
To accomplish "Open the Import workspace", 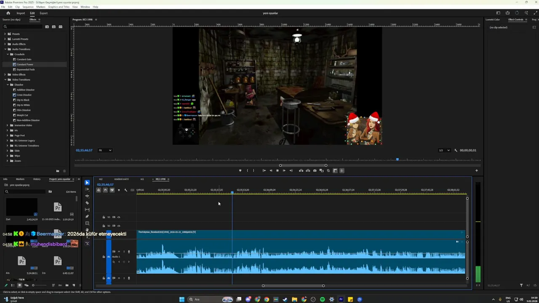I will (x=21, y=13).
